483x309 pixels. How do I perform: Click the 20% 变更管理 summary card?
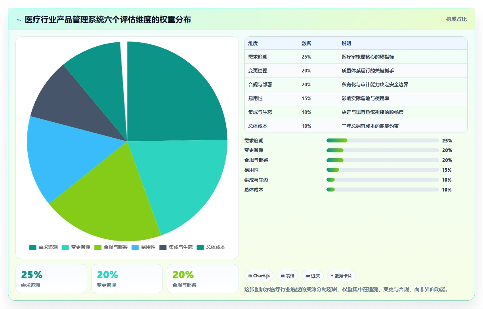127,279
